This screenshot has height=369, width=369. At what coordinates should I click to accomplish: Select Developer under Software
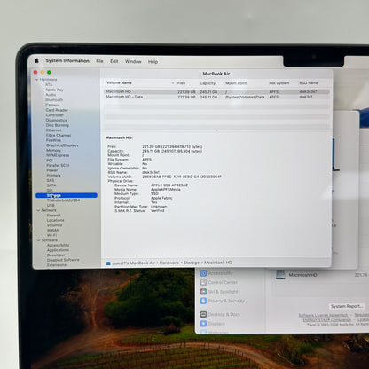point(56,255)
